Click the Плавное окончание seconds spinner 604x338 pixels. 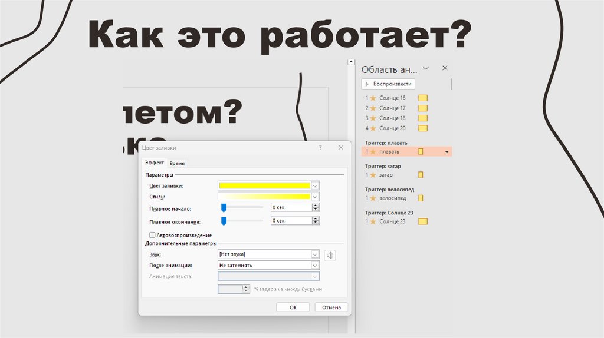point(316,221)
